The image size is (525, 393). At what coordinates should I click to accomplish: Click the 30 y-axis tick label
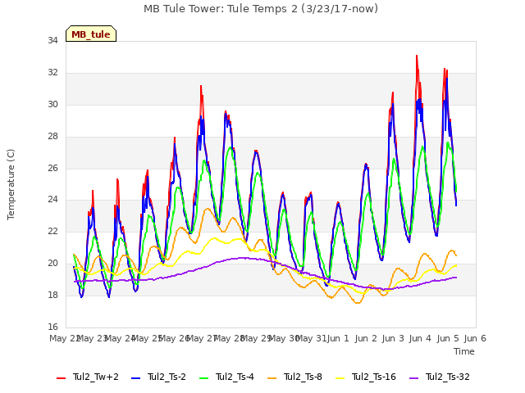click(52, 104)
